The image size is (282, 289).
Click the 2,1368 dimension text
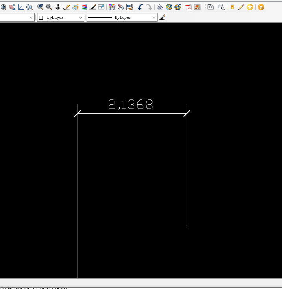(x=130, y=105)
